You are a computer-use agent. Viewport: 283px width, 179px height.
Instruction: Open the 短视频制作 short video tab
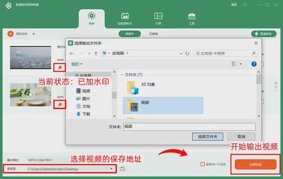click(x=125, y=19)
